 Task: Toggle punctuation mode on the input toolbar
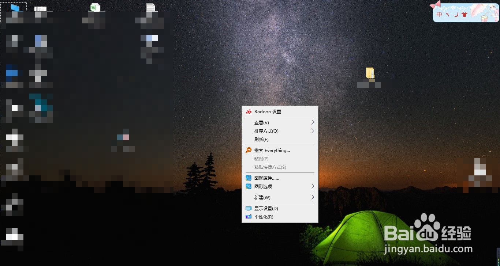pyautogui.click(x=447, y=15)
